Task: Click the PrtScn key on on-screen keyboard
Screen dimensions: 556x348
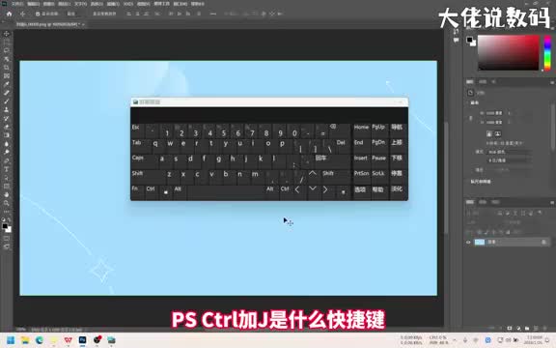Action: coord(361,177)
